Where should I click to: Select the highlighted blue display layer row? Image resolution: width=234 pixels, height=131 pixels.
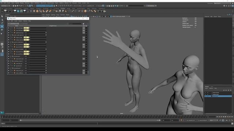tap(218, 96)
